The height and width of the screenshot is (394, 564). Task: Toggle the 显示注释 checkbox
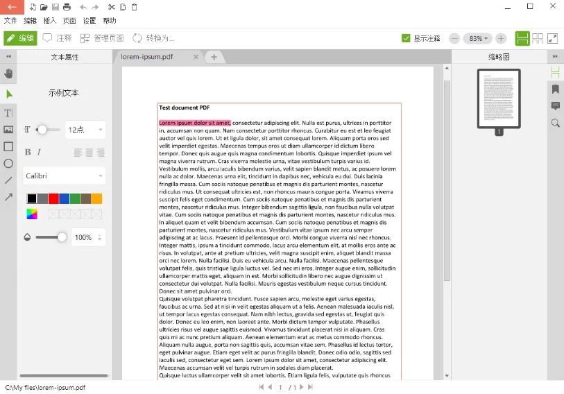click(x=406, y=38)
